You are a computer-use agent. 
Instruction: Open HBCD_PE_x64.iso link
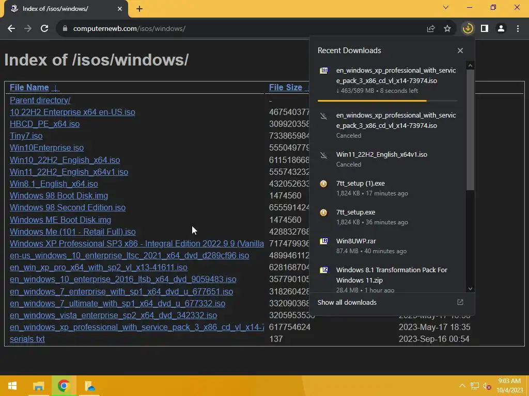tap(44, 124)
